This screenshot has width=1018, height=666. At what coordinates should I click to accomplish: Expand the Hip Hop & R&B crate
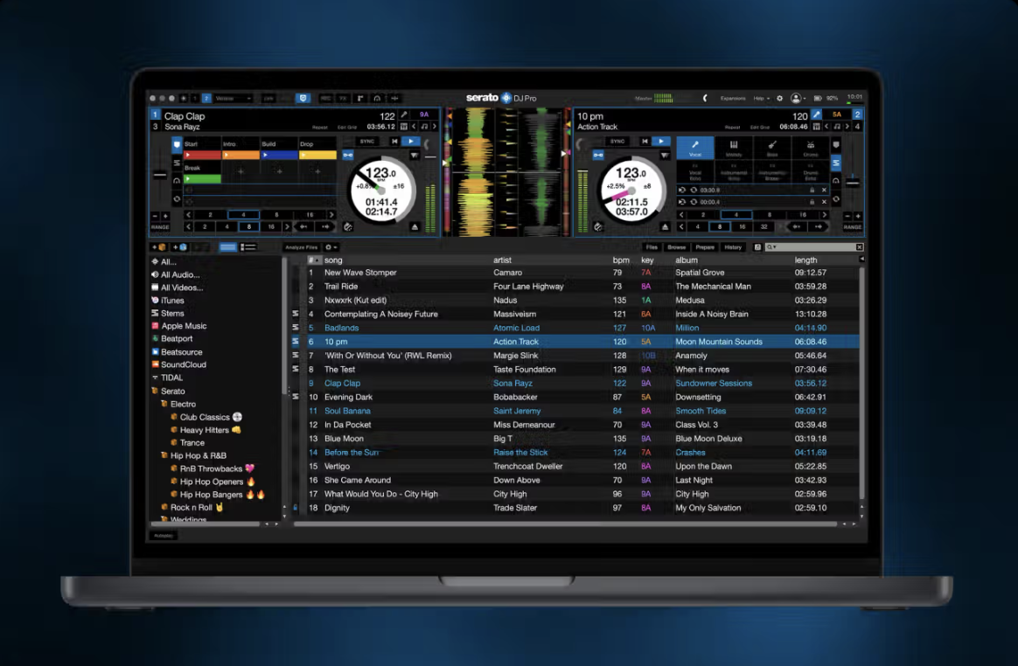point(164,455)
